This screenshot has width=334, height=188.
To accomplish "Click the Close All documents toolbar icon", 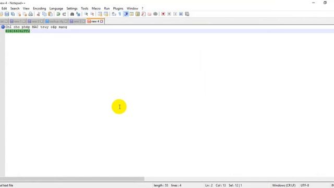I will pyautogui.click(x=25, y=14).
